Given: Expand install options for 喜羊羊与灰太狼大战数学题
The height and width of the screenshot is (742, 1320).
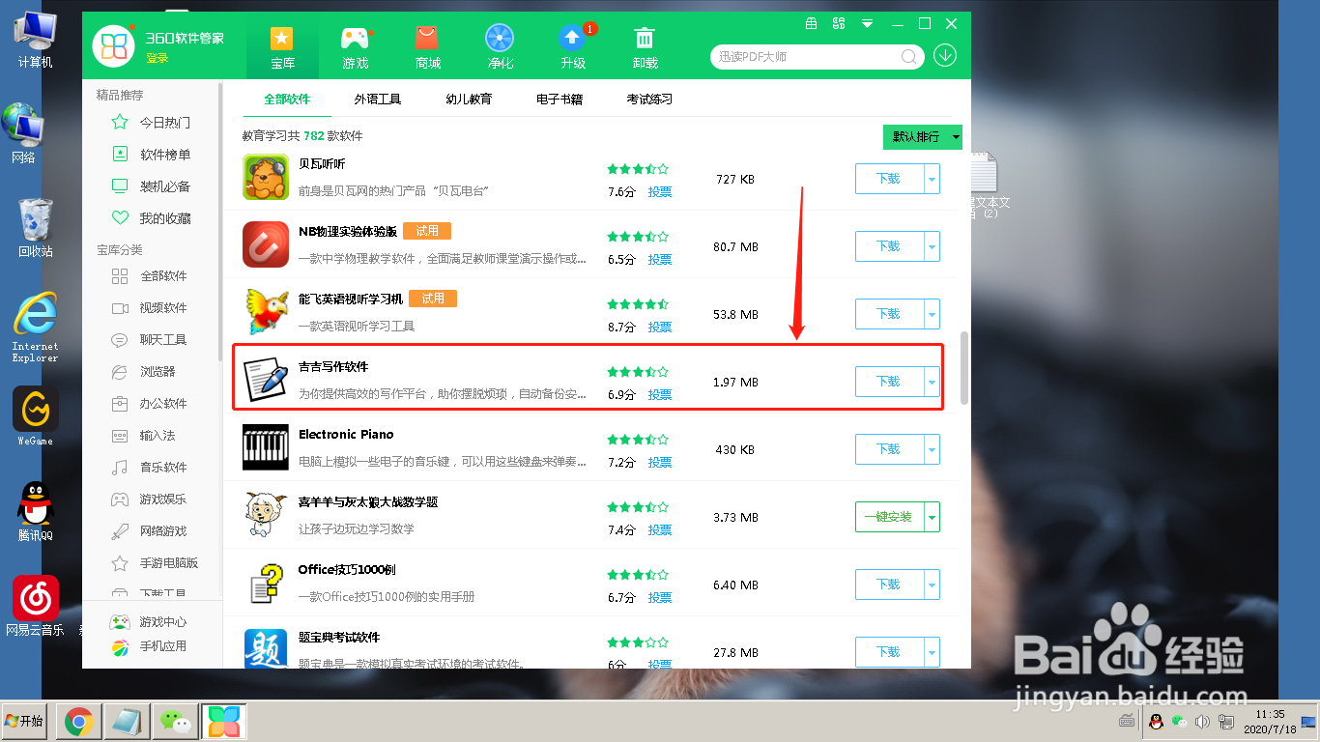Looking at the screenshot, I should pyautogui.click(x=933, y=517).
